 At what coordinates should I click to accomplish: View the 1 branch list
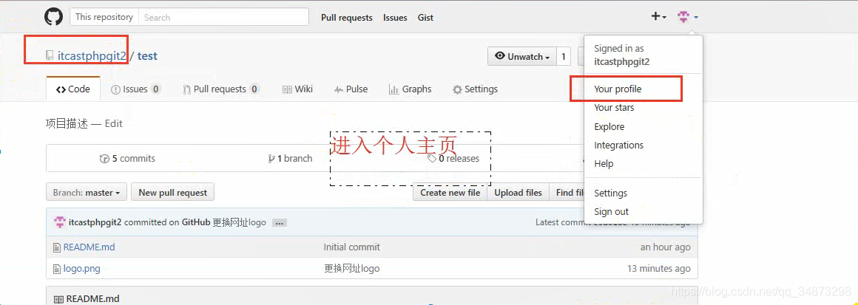(290, 159)
